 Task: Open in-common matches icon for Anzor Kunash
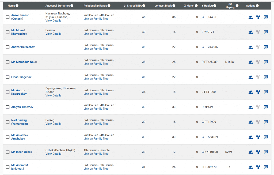coord(250,17)
